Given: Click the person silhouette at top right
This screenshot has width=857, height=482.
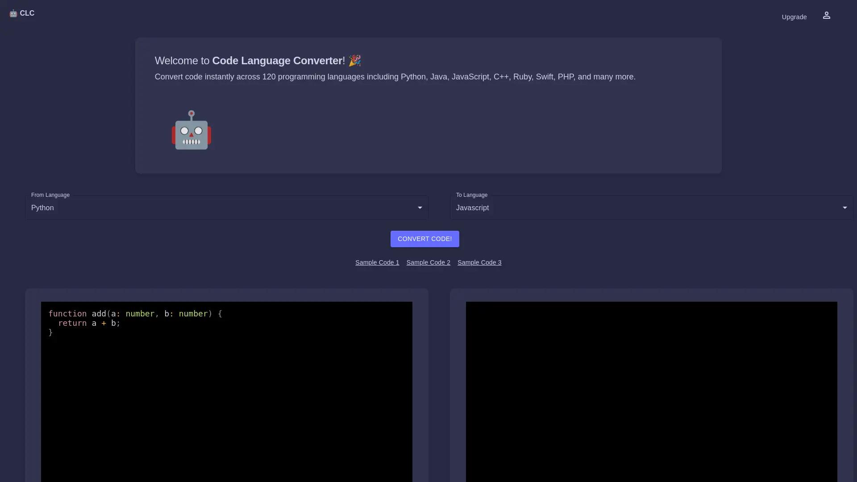Looking at the screenshot, I should click(827, 15).
